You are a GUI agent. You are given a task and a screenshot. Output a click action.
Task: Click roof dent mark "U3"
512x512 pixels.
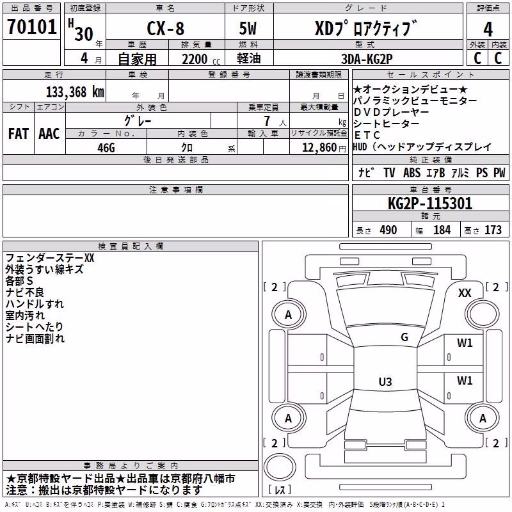tap(385, 381)
